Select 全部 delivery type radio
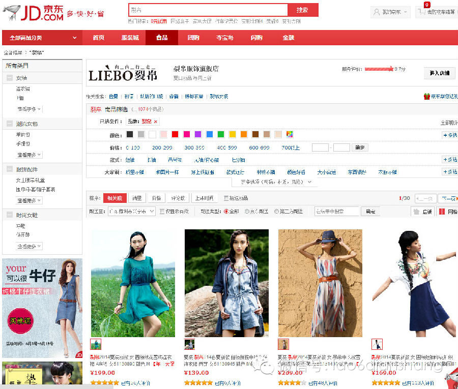The width and height of the screenshot is (458, 389). click(226, 212)
